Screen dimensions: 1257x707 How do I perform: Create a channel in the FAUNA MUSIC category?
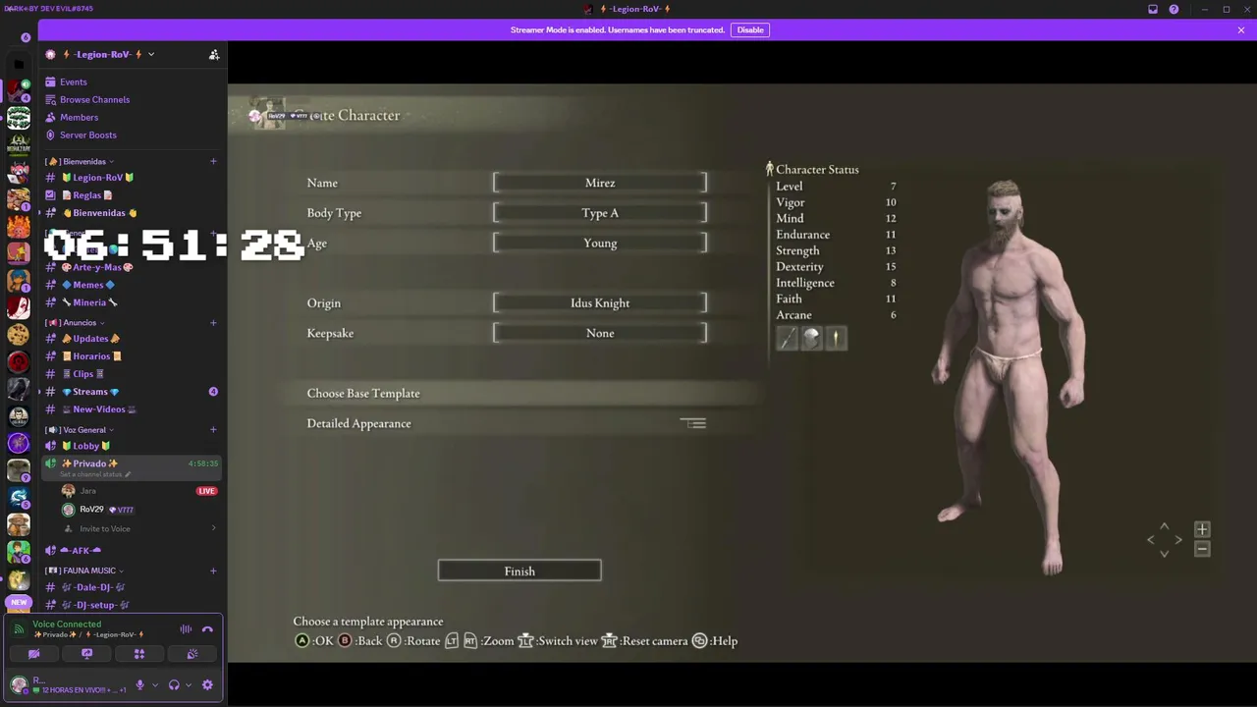pos(213,571)
